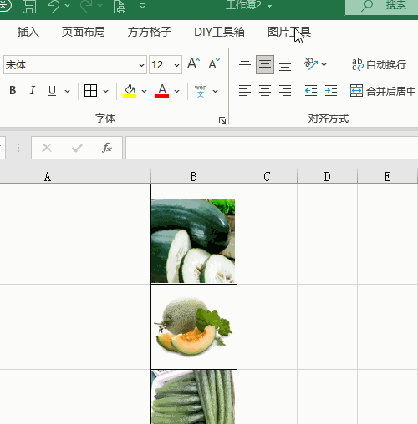Click the wén phonetic guide icon
The image size is (418, 424).
[201, 91]
